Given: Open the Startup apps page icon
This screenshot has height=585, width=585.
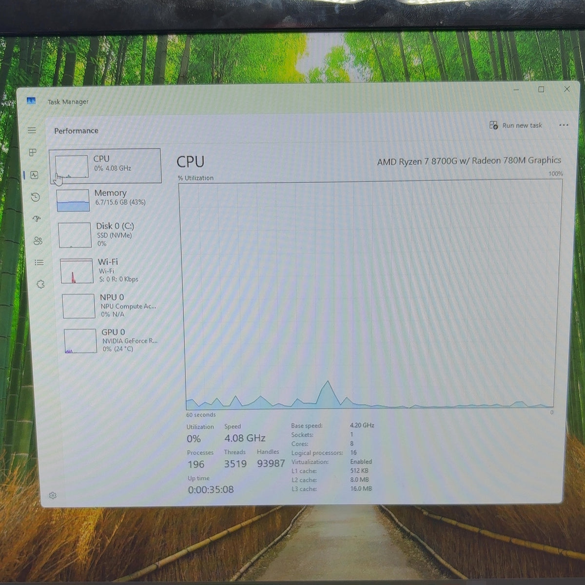Looking at the screenshot, I should click(x=37, y=219).
